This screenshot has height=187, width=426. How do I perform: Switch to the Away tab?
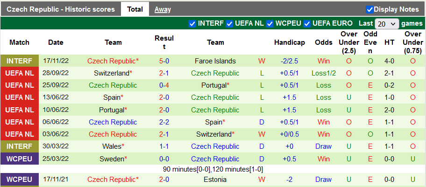click(x=163, y=9)
